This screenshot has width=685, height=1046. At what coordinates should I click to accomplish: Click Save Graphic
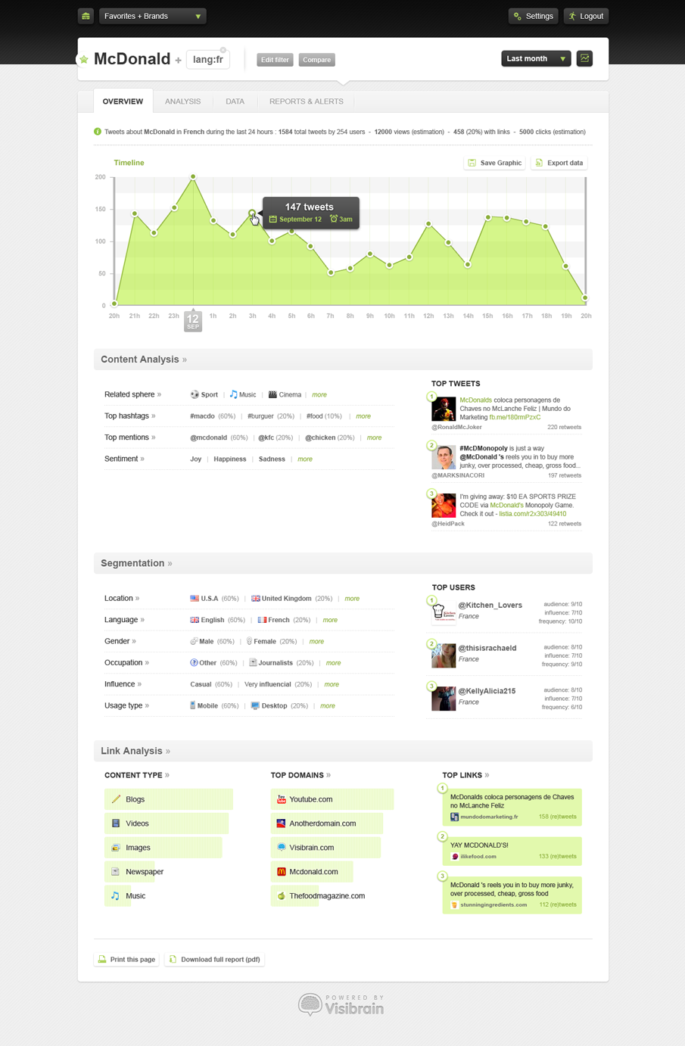point(495,163)
